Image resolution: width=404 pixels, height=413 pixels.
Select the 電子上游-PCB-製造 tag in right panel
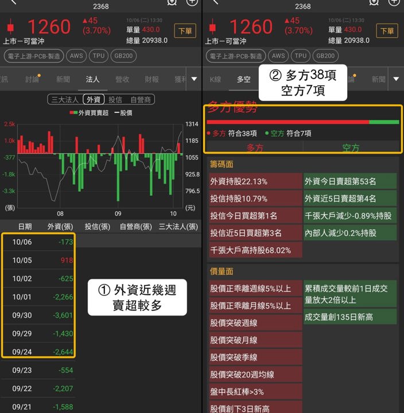click(x=236, y=56)
